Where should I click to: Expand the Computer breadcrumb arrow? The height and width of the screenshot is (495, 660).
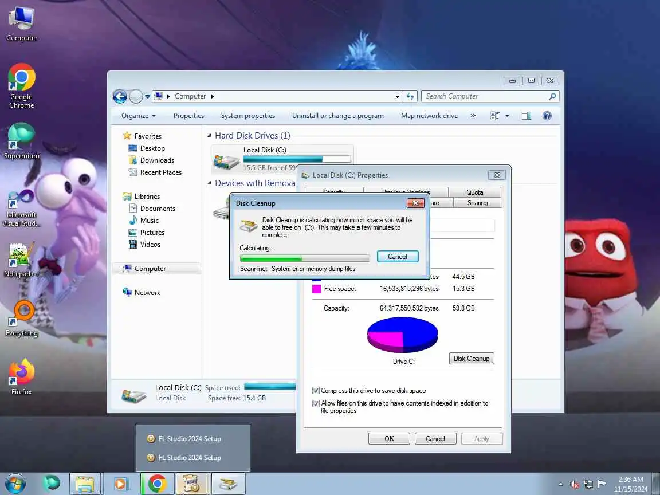pos(212,96)
